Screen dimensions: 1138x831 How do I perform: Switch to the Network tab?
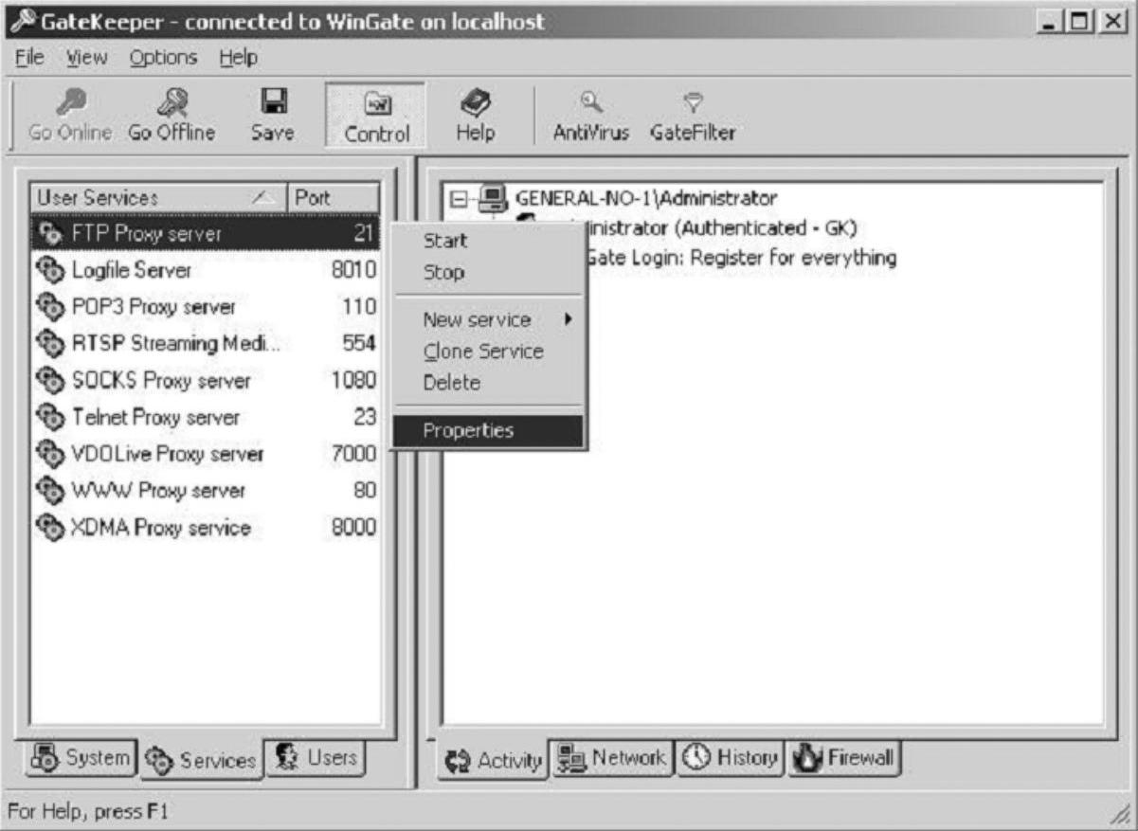click(611, 757)
